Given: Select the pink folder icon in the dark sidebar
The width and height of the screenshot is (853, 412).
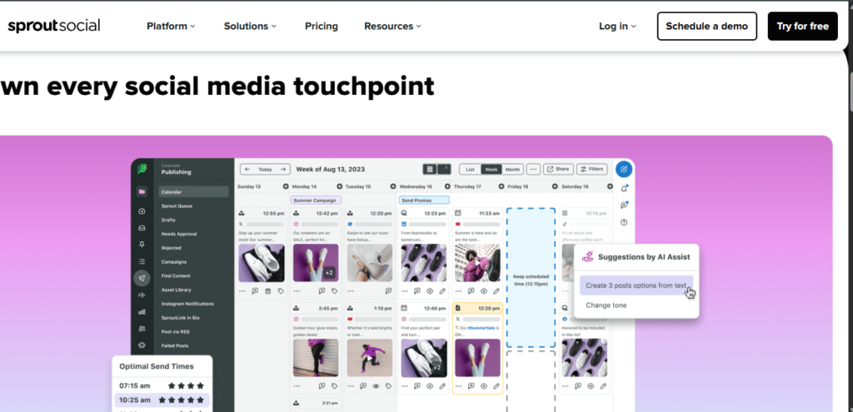Looking at the screenshot, I should point(142,192).
